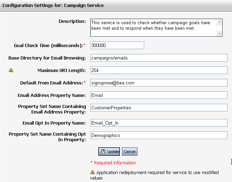This screenshot has width=232, height=182.
Task: Focus the Goal Check Time field
Action: (117, 45)
